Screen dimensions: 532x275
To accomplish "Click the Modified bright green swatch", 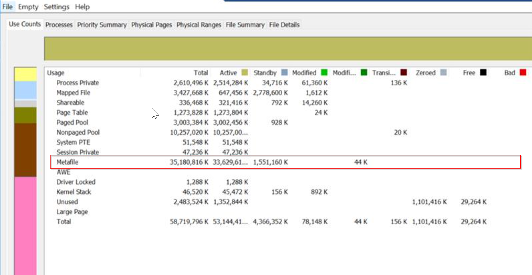I will click(324, 72).
